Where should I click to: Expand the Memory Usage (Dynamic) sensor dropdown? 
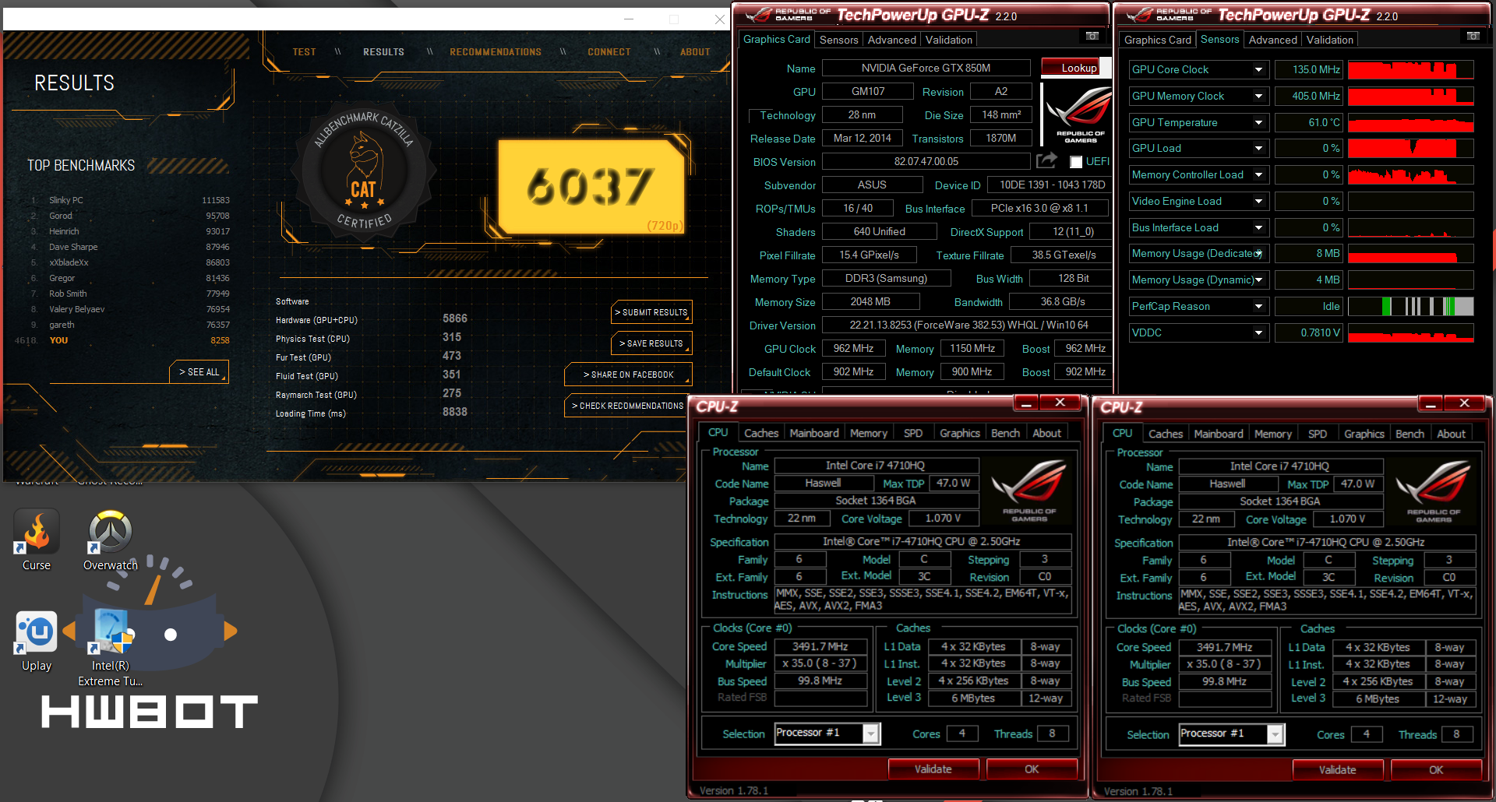(1258, 280)
